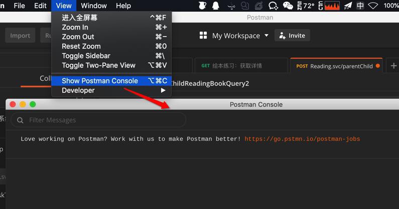
Task: Click the Postman Console title bar
Action: pyautogui.click(x=202, y=104)
